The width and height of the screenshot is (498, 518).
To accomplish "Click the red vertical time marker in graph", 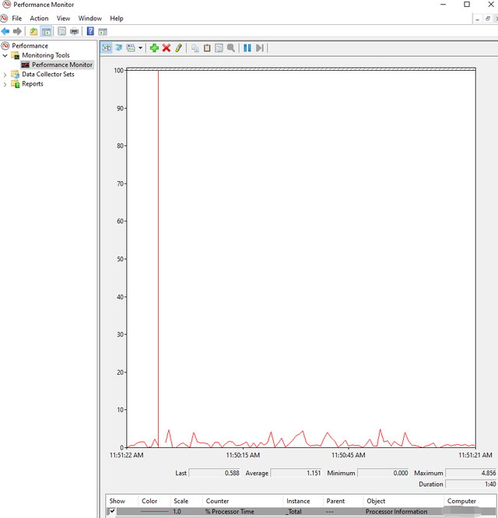I will 158,259.
